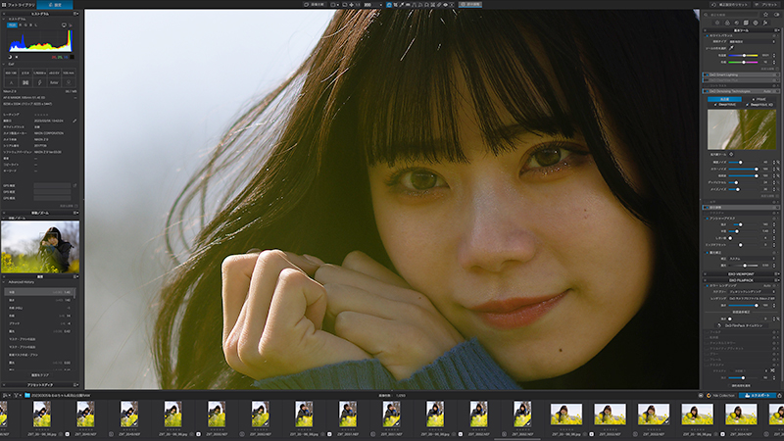784x441 pixels.
Task: Click the Presets button
Action: tap(766, 5)
